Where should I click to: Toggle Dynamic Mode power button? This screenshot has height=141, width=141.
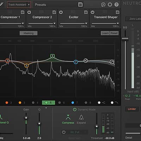(x=75, y=110)
